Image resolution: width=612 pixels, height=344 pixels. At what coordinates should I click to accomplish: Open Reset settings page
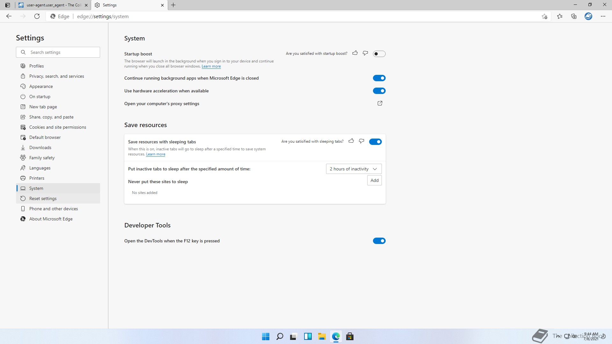[58, 198]
